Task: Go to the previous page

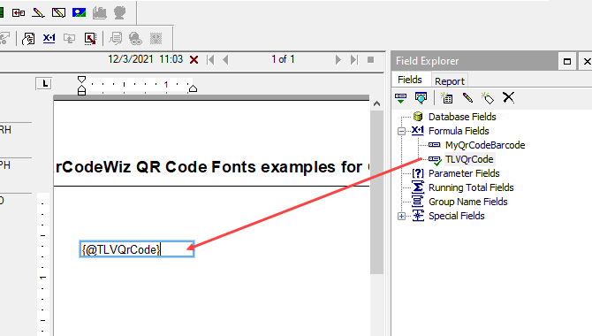Action: click(x=226, y=60)
